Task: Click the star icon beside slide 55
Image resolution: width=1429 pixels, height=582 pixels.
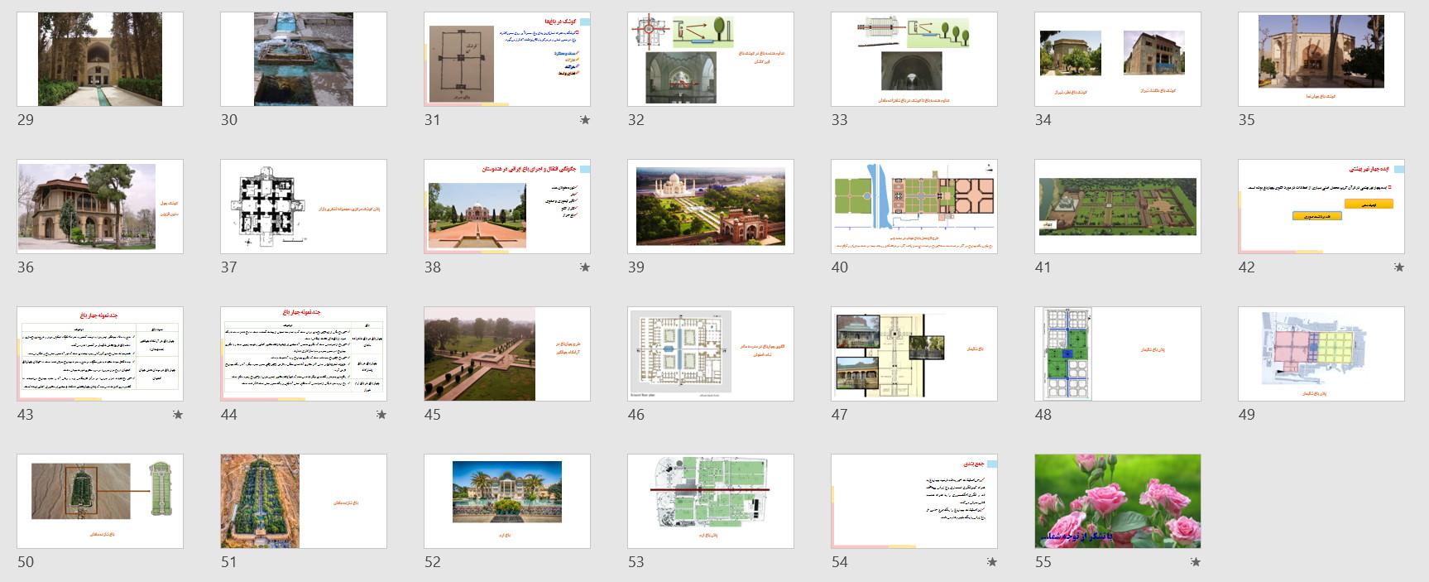Action: (1196, 562)
